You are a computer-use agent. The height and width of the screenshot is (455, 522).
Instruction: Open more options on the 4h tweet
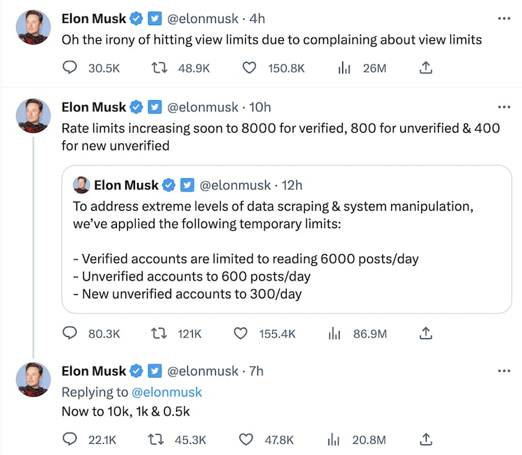pos(504,19)
